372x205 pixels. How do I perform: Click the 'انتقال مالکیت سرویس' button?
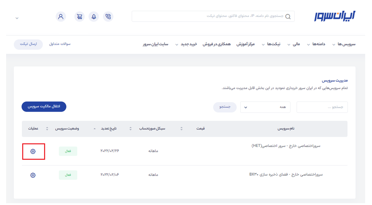(44, 107)
